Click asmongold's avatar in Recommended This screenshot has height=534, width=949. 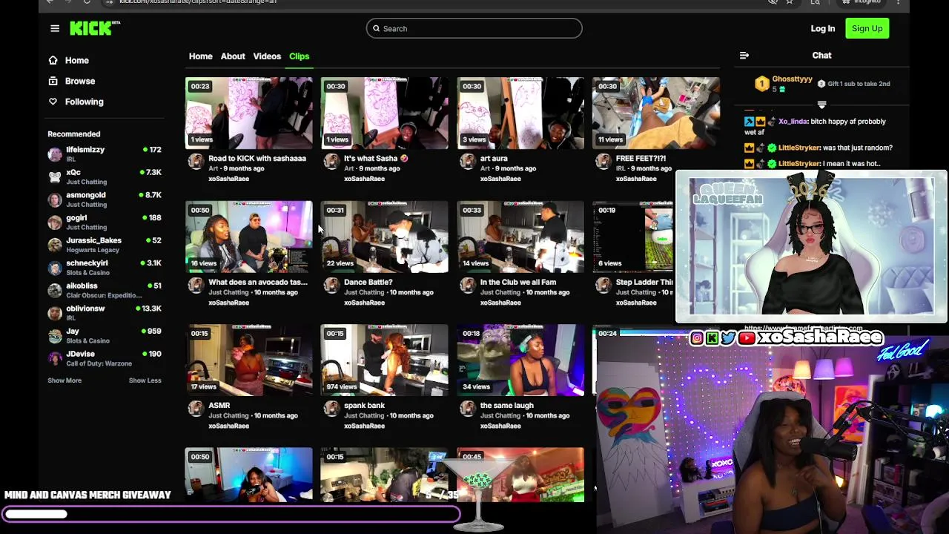(x=55, y=200)
